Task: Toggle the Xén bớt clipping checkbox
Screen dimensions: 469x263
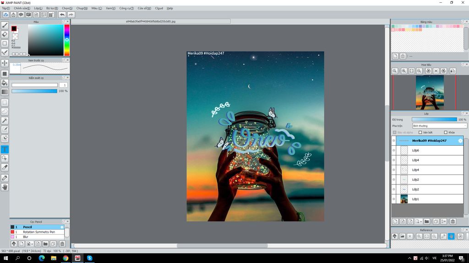Action: (x=420, y=132)
